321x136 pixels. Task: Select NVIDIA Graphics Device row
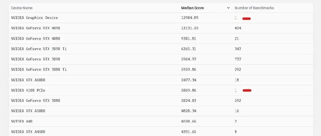coord(161,18)
